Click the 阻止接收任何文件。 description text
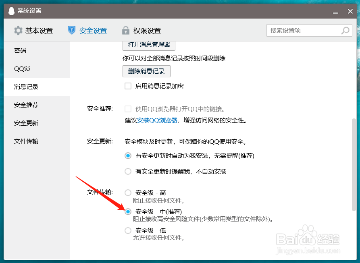The image size is (360, 263). tap(159, 201)
